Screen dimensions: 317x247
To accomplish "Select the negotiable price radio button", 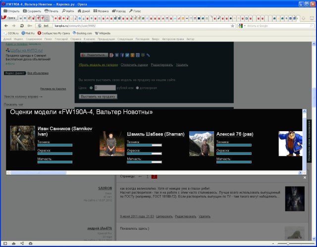I will (x=137, y=88).
